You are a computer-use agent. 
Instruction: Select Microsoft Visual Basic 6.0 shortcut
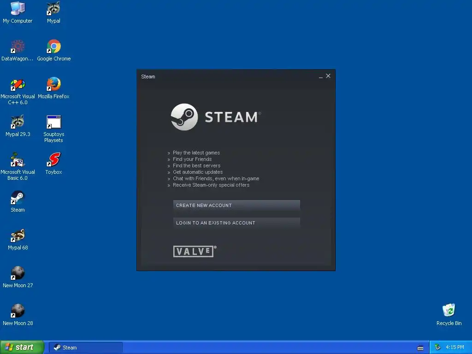[x=18, y=167]
